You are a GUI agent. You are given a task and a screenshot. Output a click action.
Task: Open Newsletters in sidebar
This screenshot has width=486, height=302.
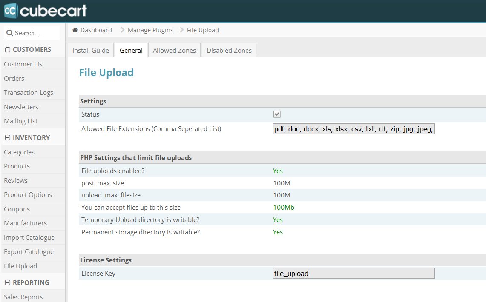click(x=21, y=107)
